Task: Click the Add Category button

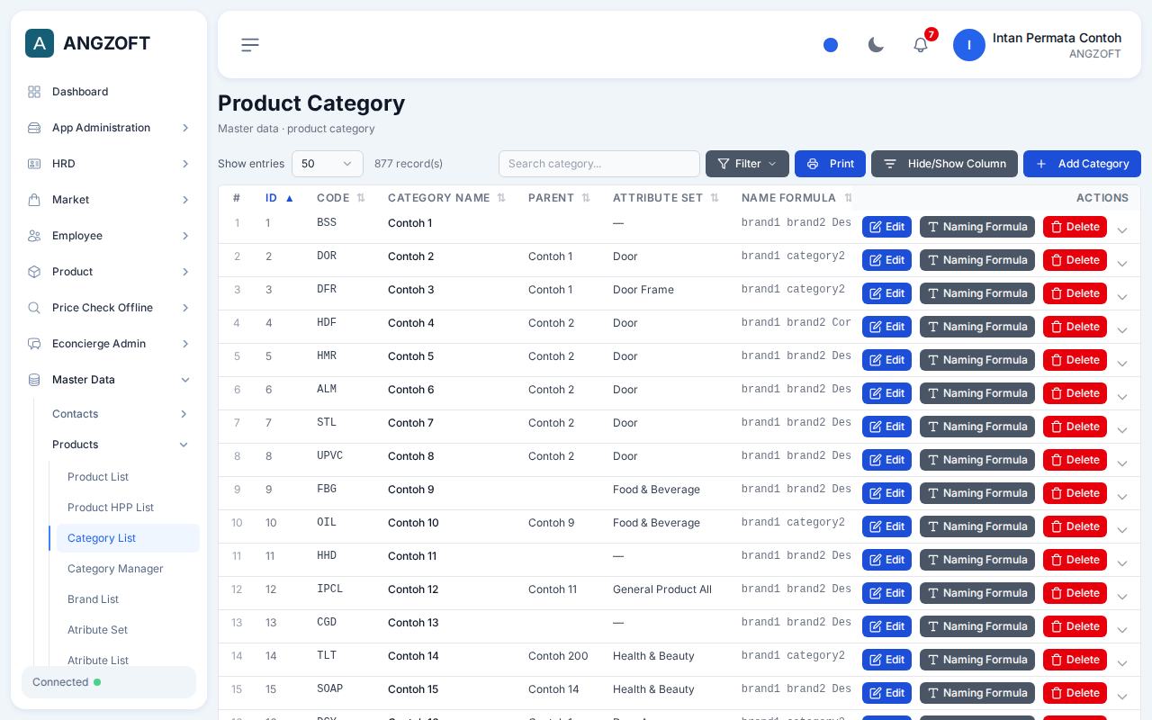Action: pyautogui.click(x=1082, y=164)
